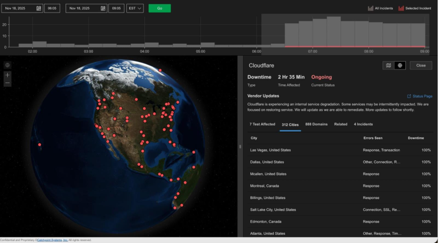Select the 312 Cities tab
The height and width of the screenshot is (243, 439).
[x=290, y=125]
